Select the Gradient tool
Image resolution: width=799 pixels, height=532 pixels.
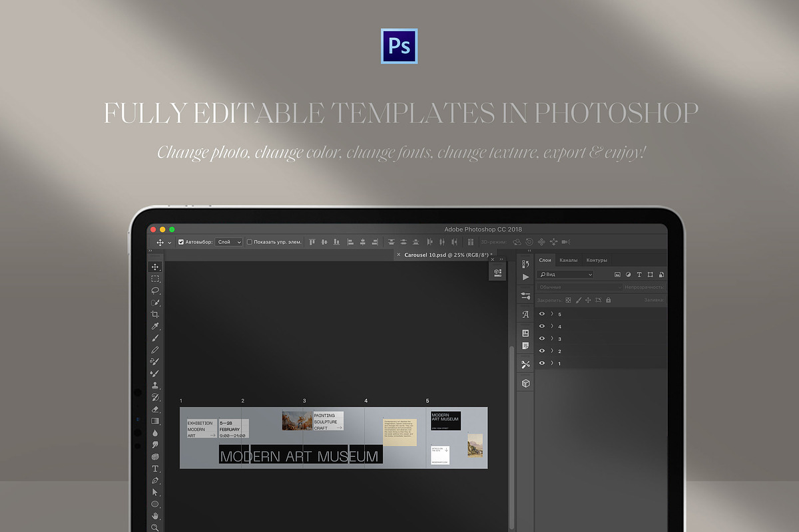coord(155,421)
